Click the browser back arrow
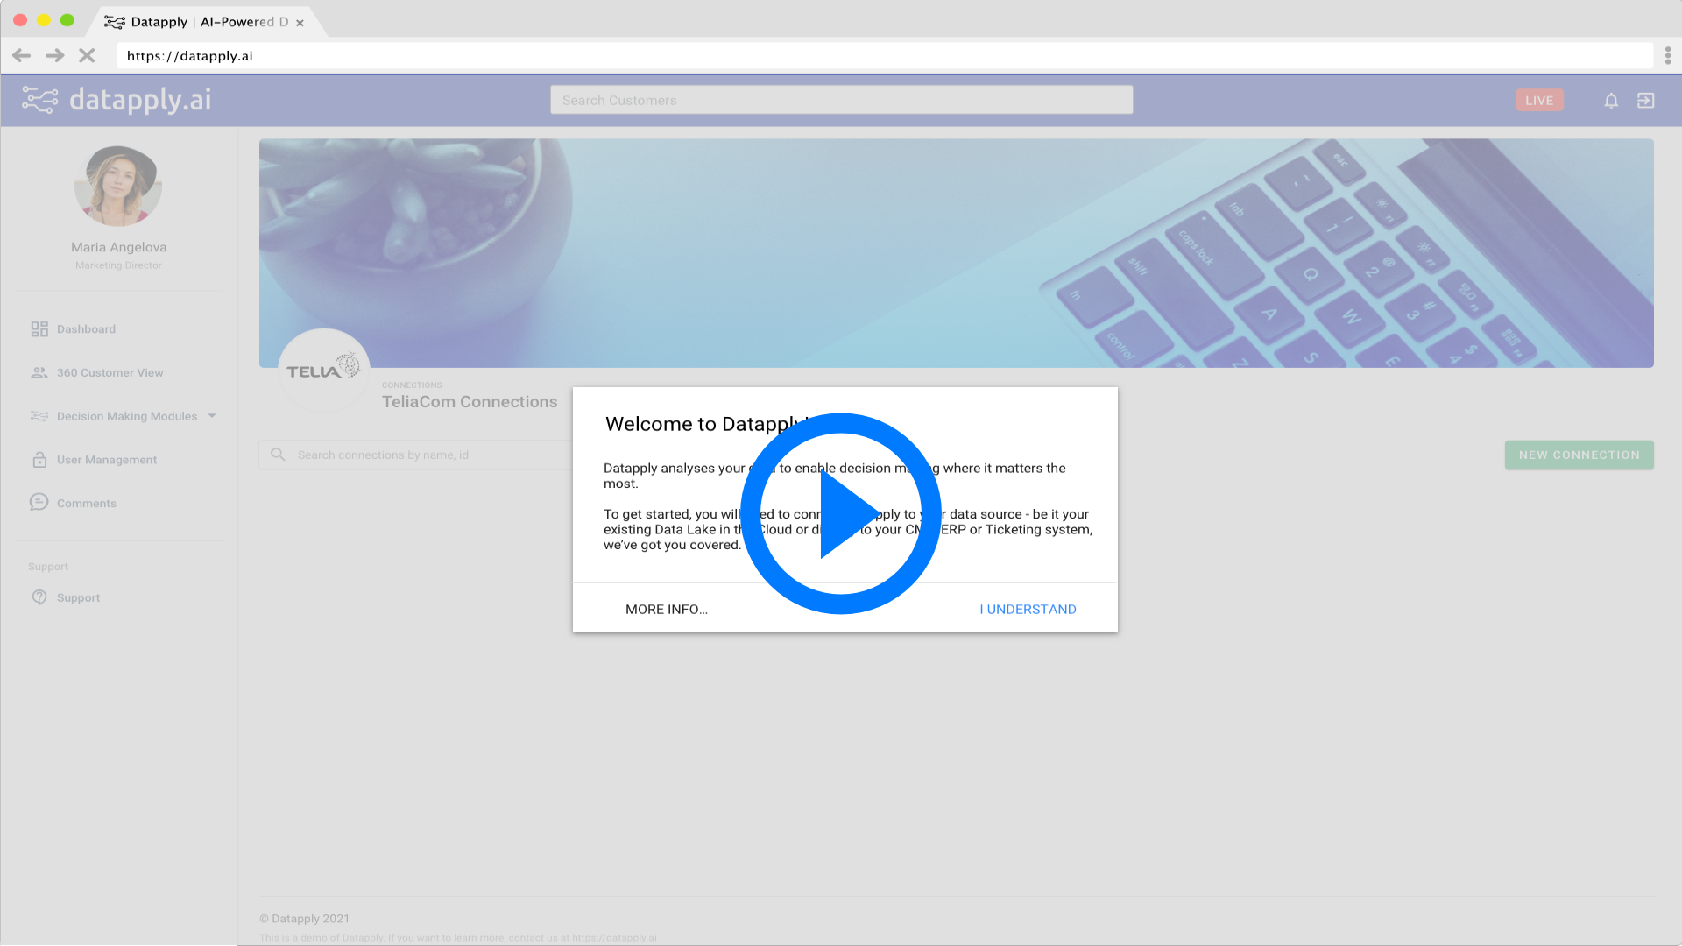The width and height of the screenshot is (1682, 946). [22, 56]
